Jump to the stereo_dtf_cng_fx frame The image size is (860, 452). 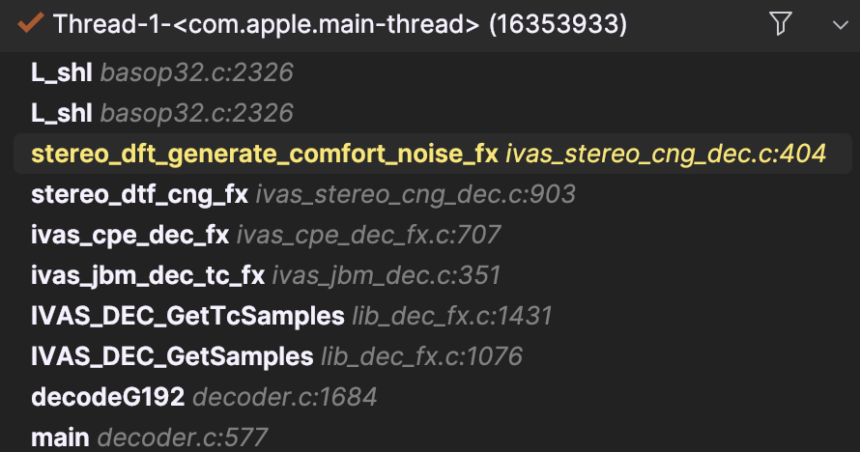point(139,194)
